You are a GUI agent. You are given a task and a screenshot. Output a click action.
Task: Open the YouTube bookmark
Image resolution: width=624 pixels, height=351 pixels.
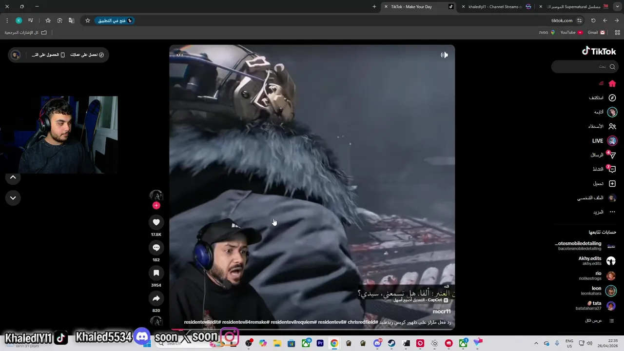tap(571, 33)
